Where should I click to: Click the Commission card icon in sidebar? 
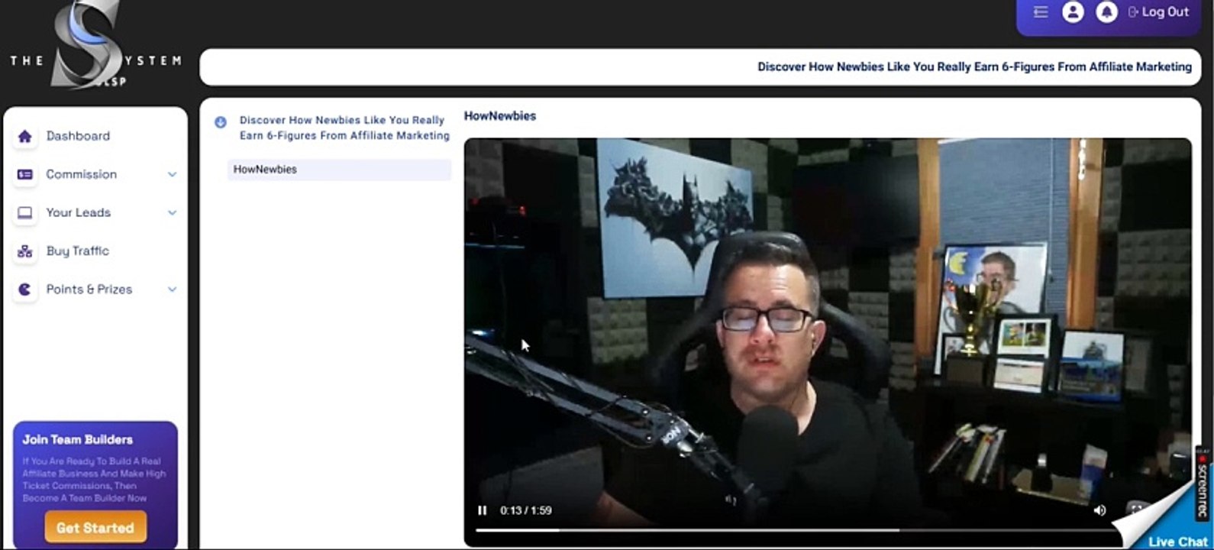(24, 174)
